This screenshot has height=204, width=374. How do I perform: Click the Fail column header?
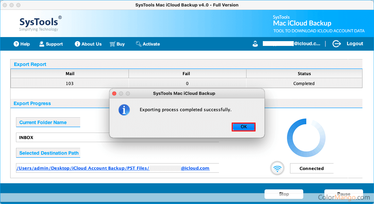coord(187,74)
